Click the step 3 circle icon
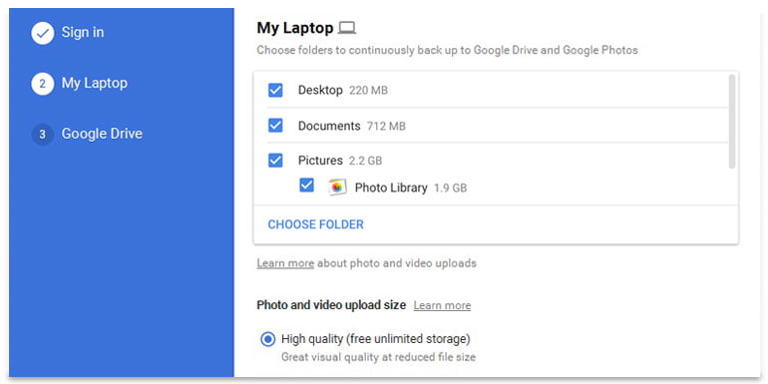 tap(43, 135)
